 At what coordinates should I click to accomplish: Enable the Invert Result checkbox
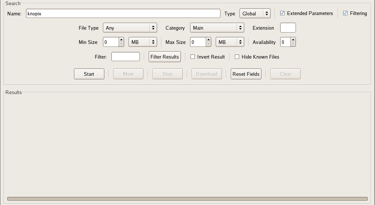(x=193, y=57)
